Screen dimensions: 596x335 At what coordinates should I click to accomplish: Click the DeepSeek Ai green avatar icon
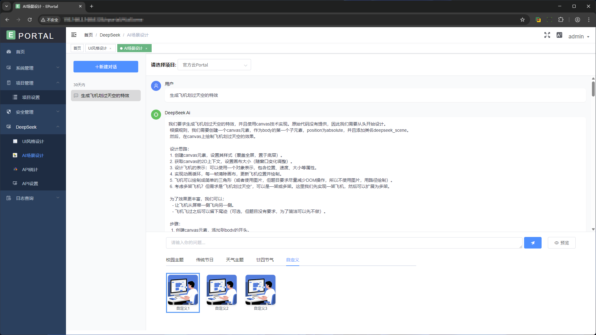click(156, 115)
